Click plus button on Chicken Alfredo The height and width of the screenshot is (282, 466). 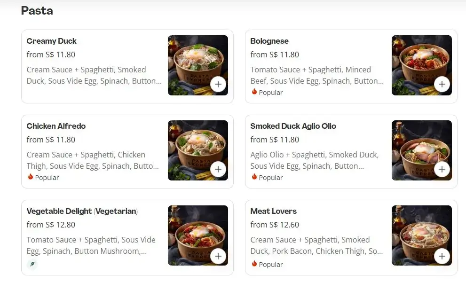pos(218,169)
